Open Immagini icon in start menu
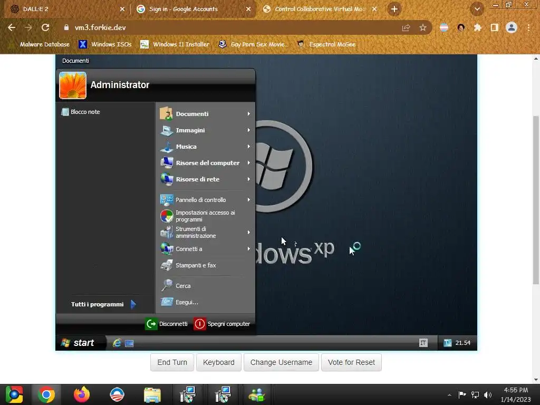540x405 pixels. tap(166, 130)
